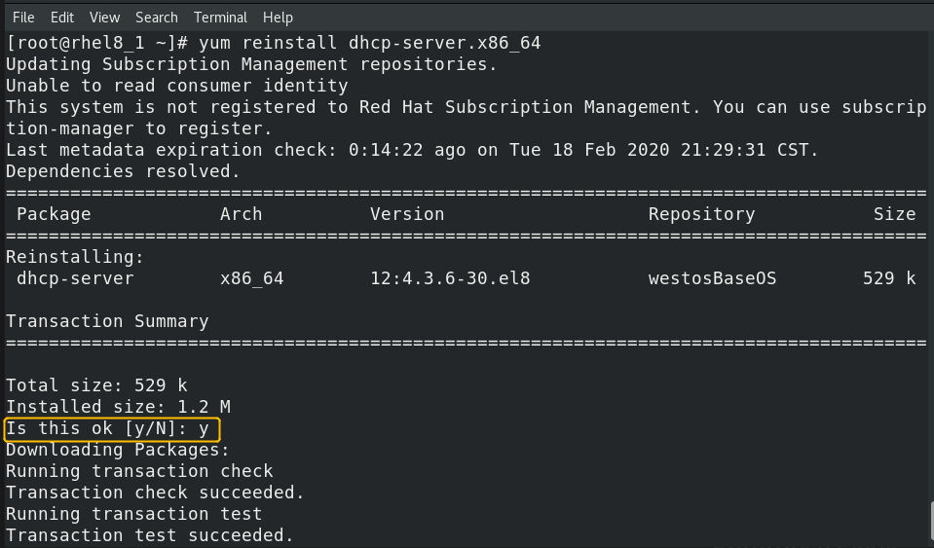
Task: Click the '[root@rhel8_1 ~]#' shell prompt
Action: (97, 43)
